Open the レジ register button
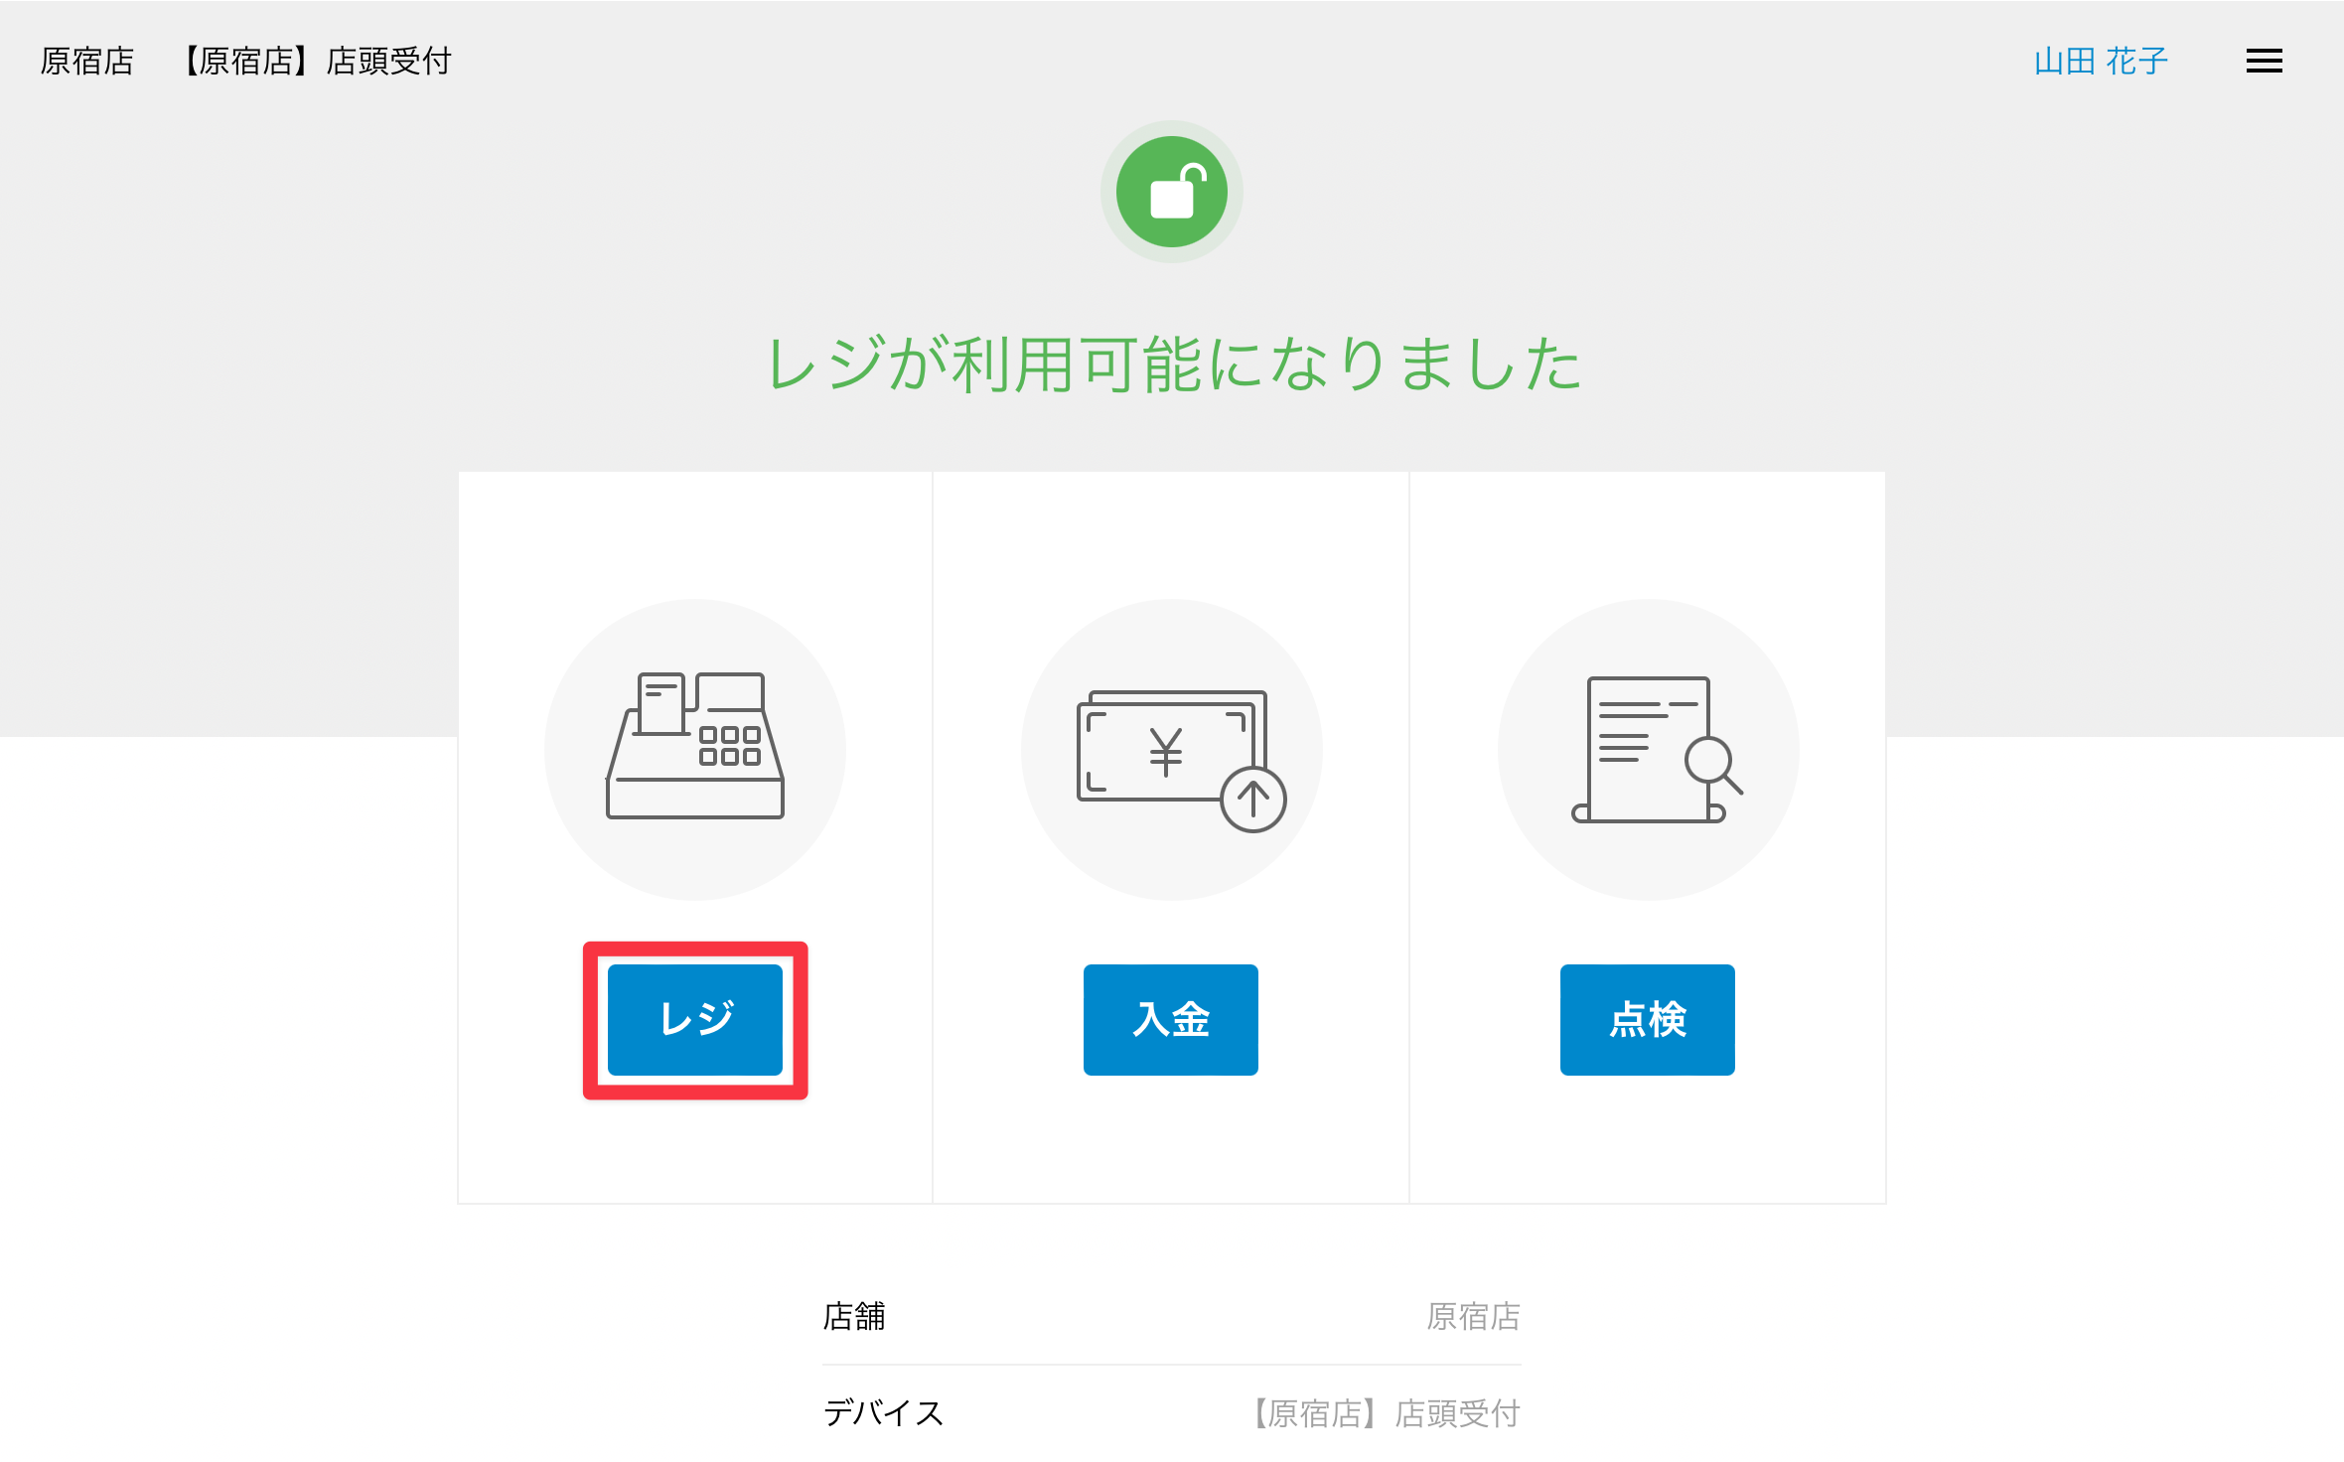This screenshot has width=2344, height=1462. coord(695,1019)
